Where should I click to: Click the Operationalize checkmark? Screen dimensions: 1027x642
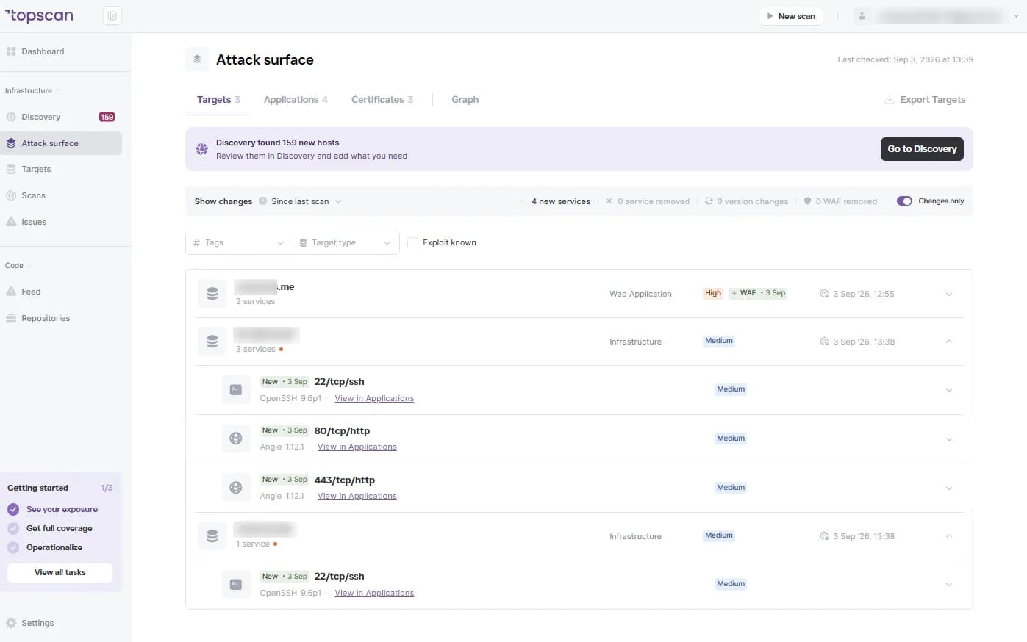pos(13,547)
